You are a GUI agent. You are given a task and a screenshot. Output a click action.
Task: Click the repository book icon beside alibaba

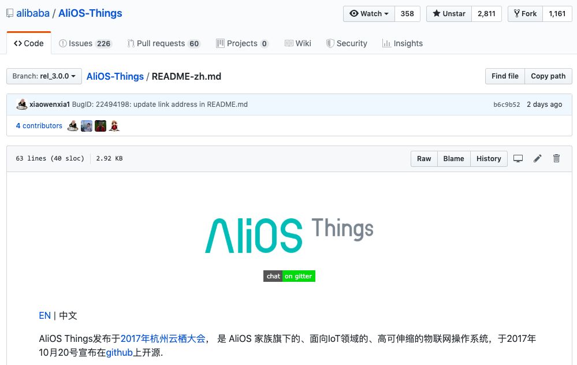tap(10, 14)
